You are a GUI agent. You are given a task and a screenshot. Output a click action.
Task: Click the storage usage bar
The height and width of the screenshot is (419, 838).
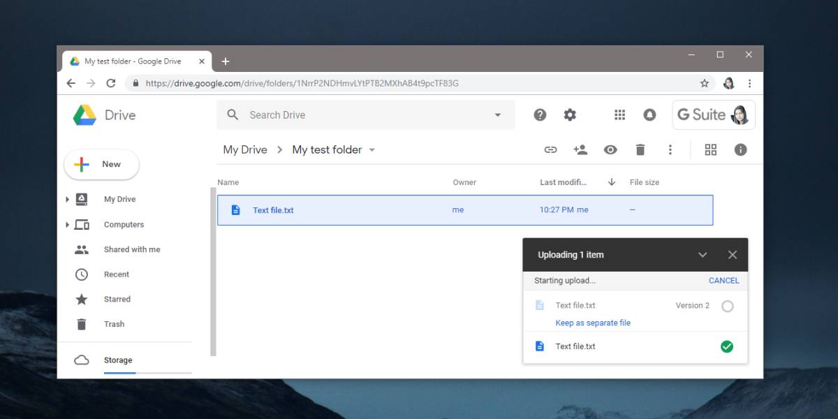[148, 373]
